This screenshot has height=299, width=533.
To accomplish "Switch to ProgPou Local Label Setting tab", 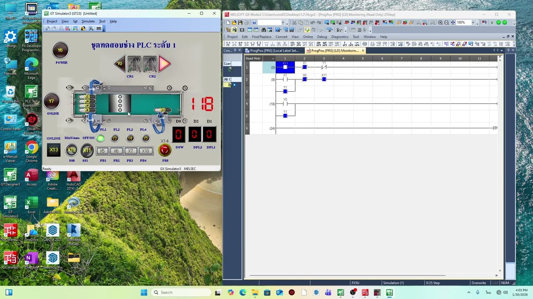I will pos(274,51).
